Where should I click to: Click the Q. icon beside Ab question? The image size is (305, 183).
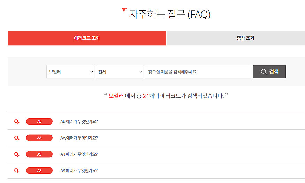coord(17,121)
